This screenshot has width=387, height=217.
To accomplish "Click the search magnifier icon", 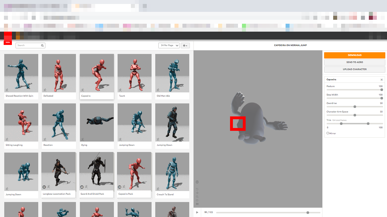I will pyautogui.click(x=42, y=45).
